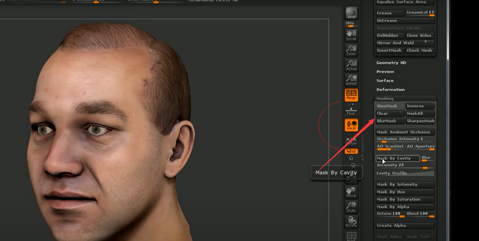Screen dimensions: 479x241
Task: Toggle the Floor grid
Action: 351,110
